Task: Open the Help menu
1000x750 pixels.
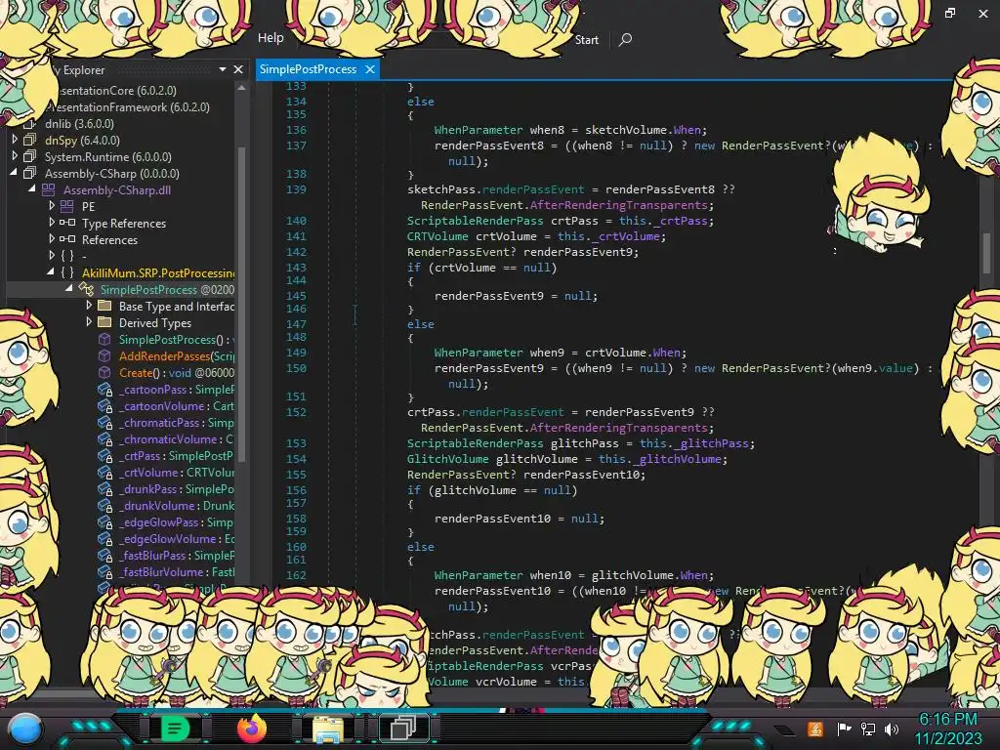Action: (271, 38)
